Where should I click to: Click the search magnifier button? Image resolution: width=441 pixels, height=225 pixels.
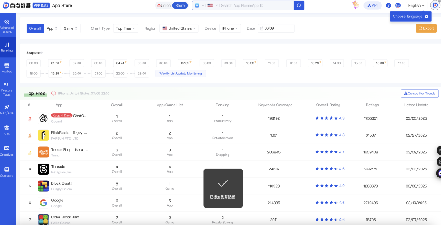298,5
